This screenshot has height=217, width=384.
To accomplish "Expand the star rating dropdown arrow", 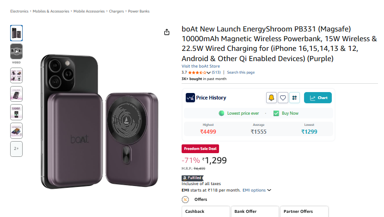I will (208, 73).
